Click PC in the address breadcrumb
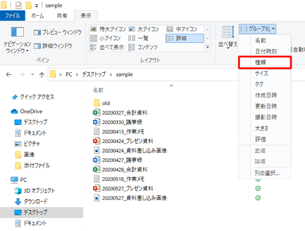305x231 pixels. [x=69, y=75]
